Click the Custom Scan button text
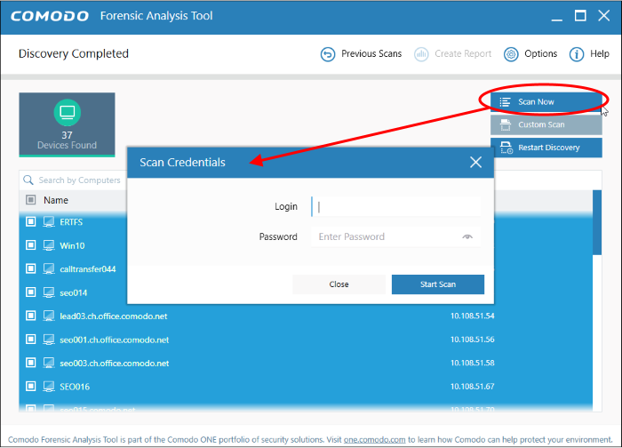Screen dimensions: 622x448 coord(541,124)
